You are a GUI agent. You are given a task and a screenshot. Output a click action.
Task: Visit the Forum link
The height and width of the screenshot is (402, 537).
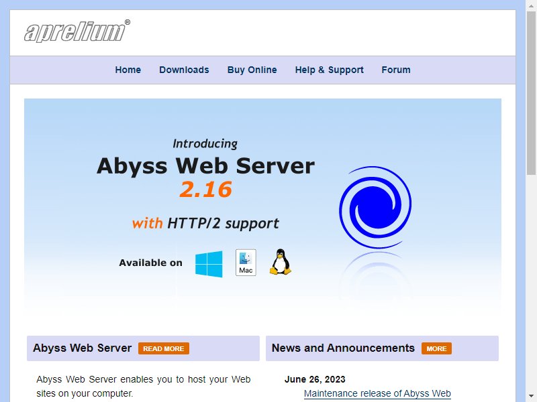pos(396,70)
